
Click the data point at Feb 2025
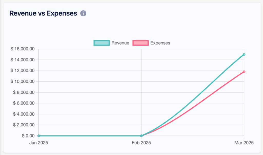141,136
